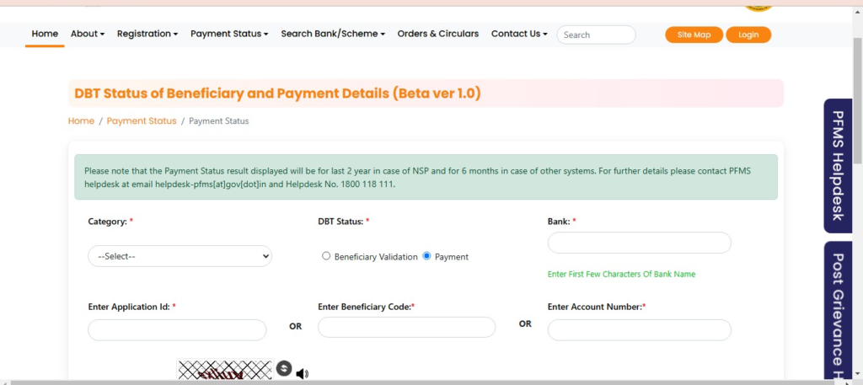Click the emblem logo at top right
The image size is (863, 385).
pyautogui.click(x=758, y=5)
